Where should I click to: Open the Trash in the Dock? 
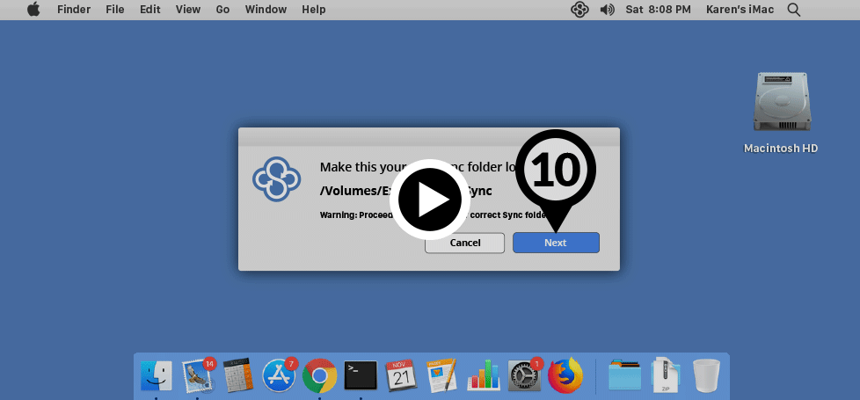(706, 375)
